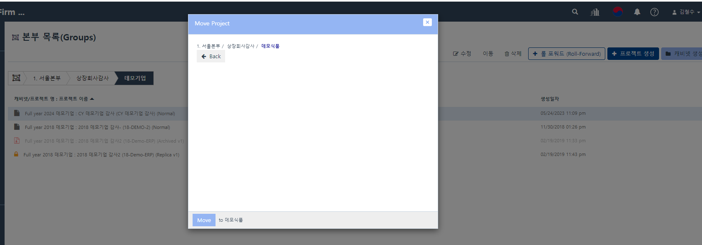Screen dimensions: 702x245
Task: Open the help question mark icon
Action: click(x=654, y=12)
